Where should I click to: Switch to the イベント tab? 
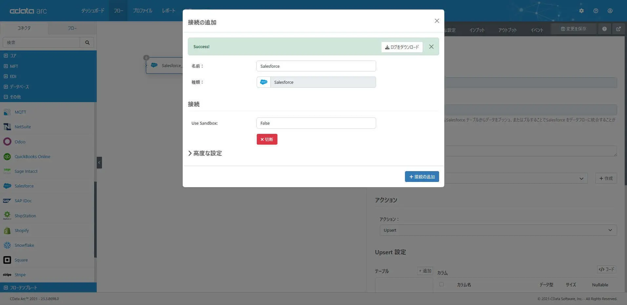click(x=537, y=30)
